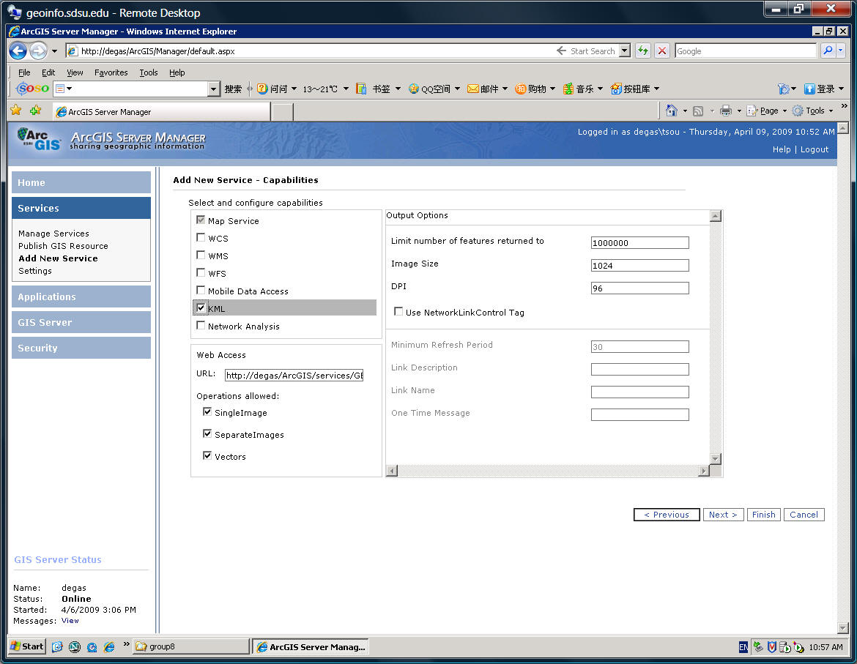Open the Soso toolbar settings gear icon
The width and height of the screenshot is (857, 664).
tap(784, 89)
